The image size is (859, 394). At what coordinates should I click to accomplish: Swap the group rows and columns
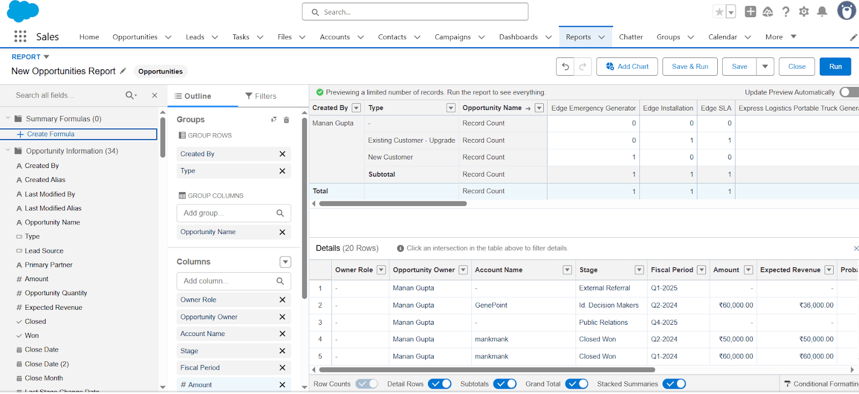pyautogui.click(x=274, y=120)
